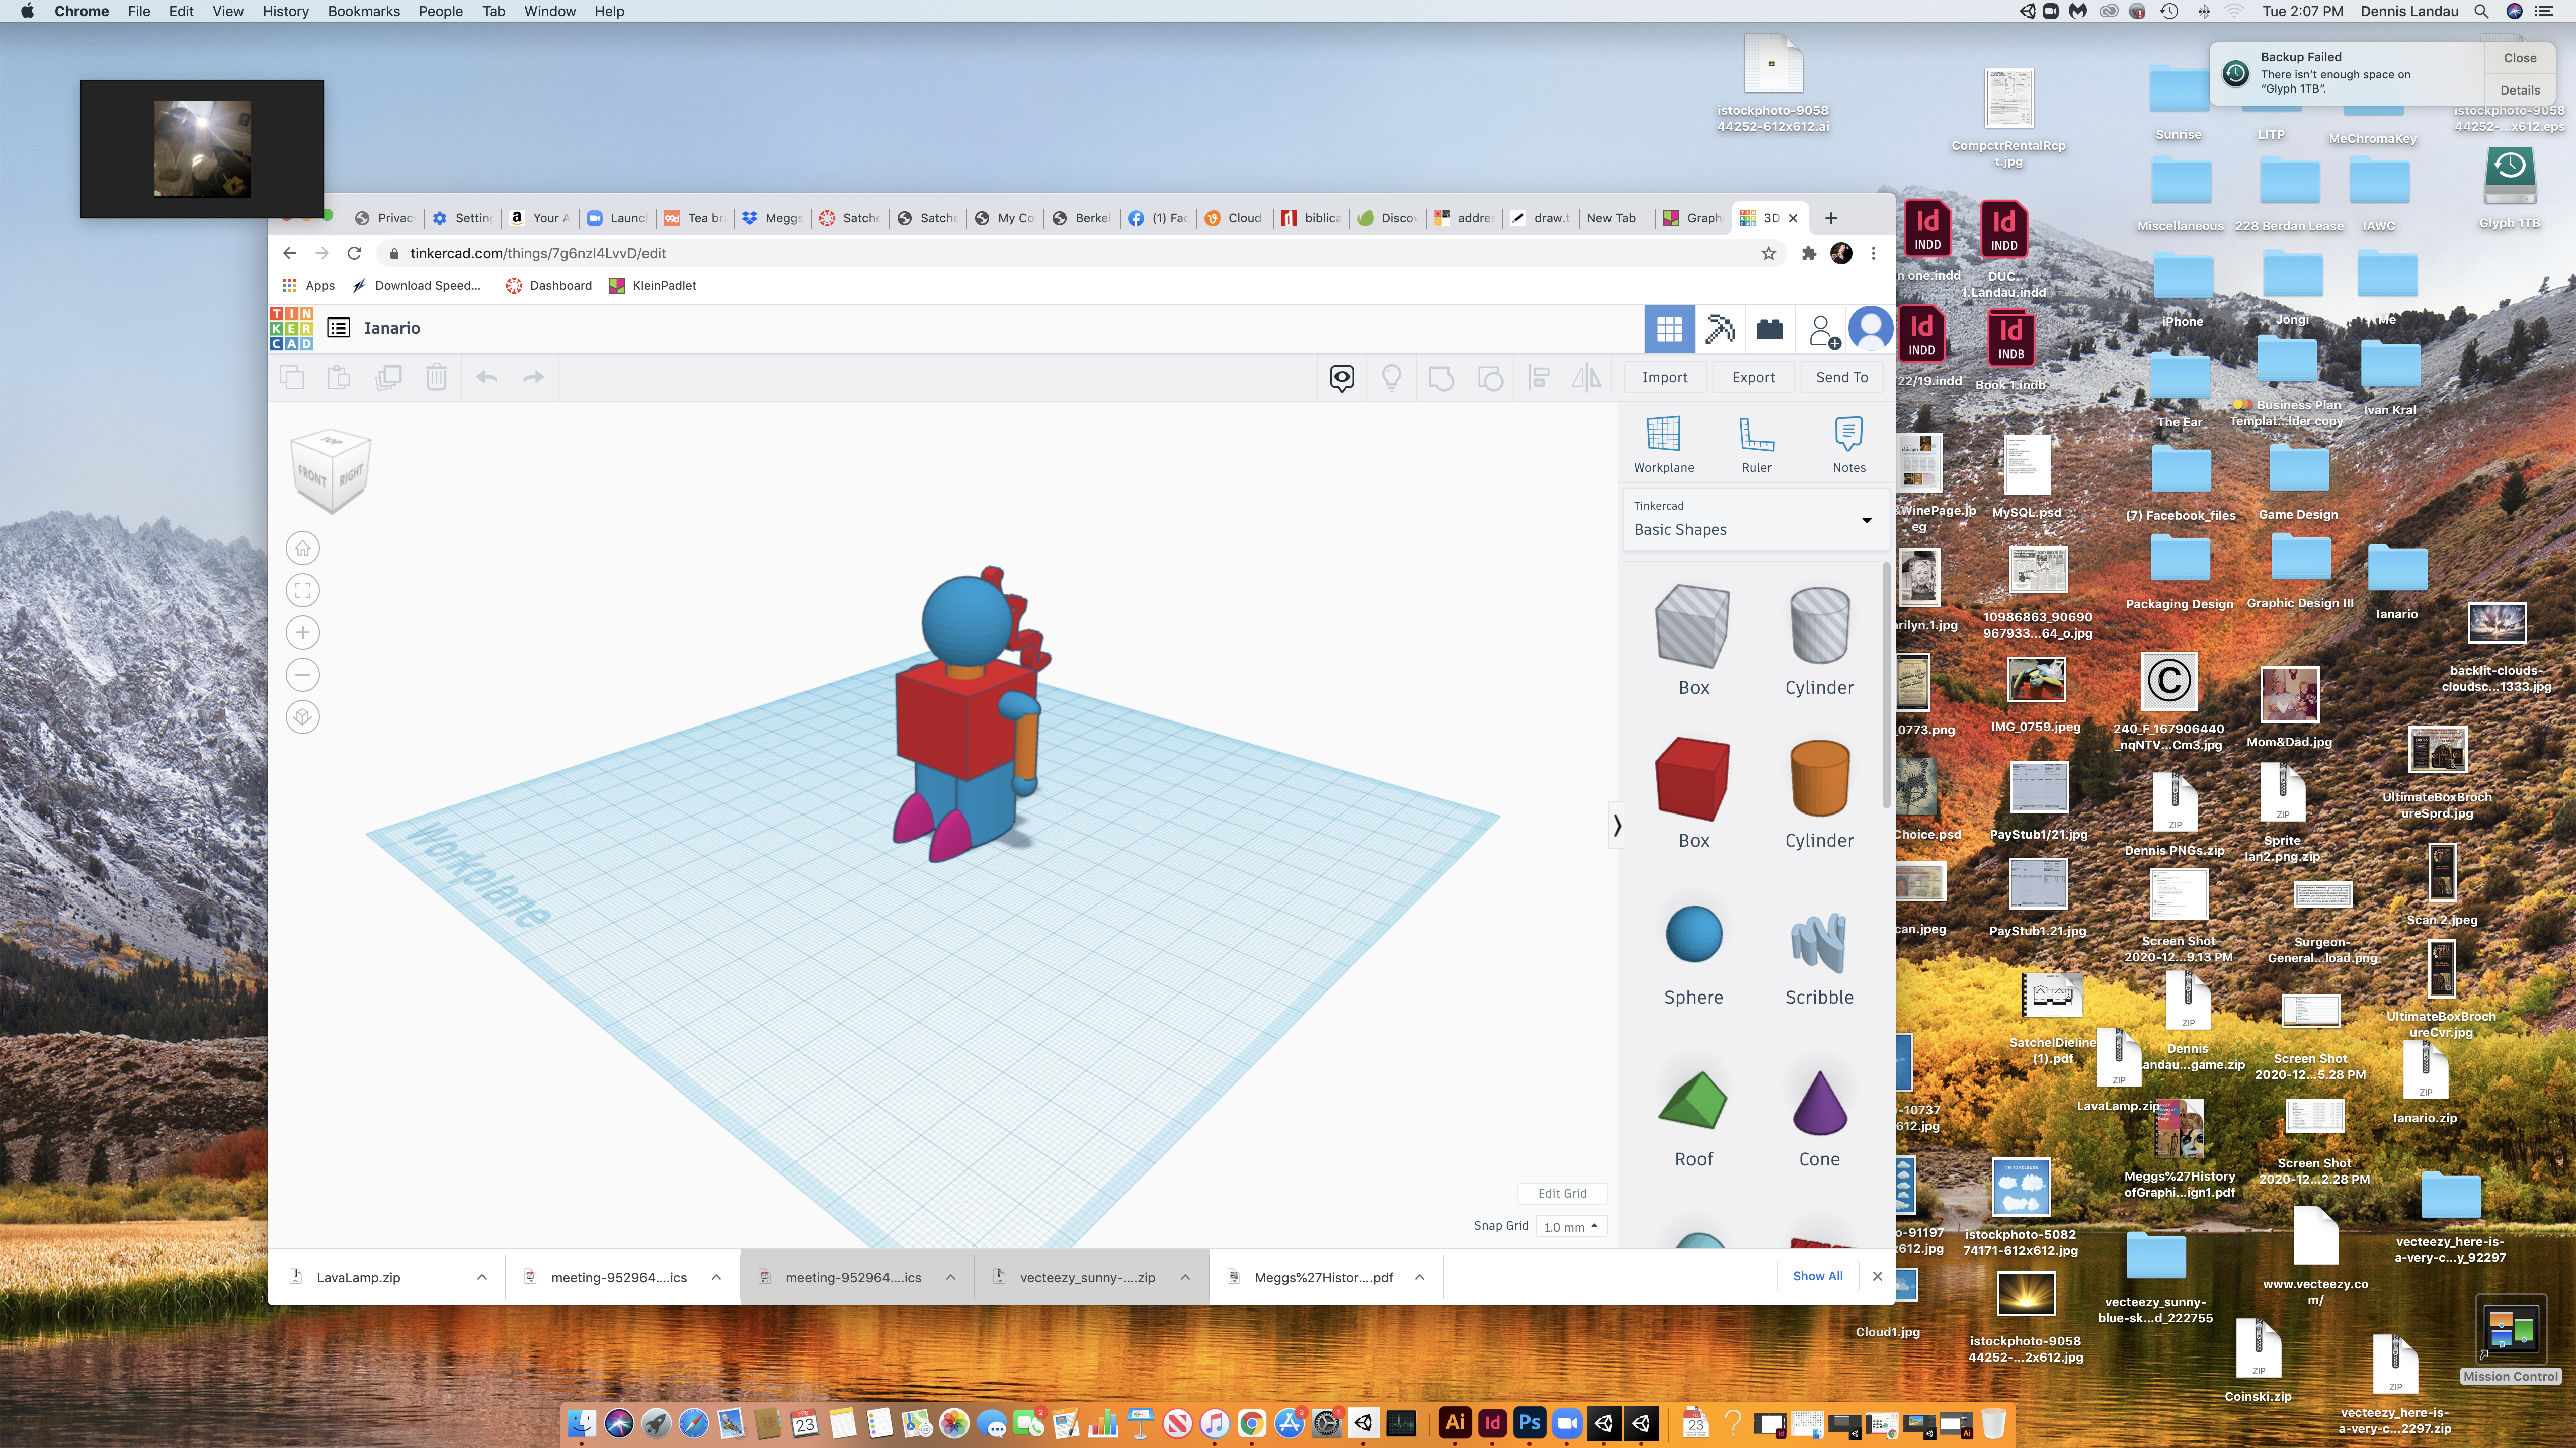Screen dimensions: 2576x1448
Task: Click the Duplicate and repeat icon
Action: click(388, 378)
